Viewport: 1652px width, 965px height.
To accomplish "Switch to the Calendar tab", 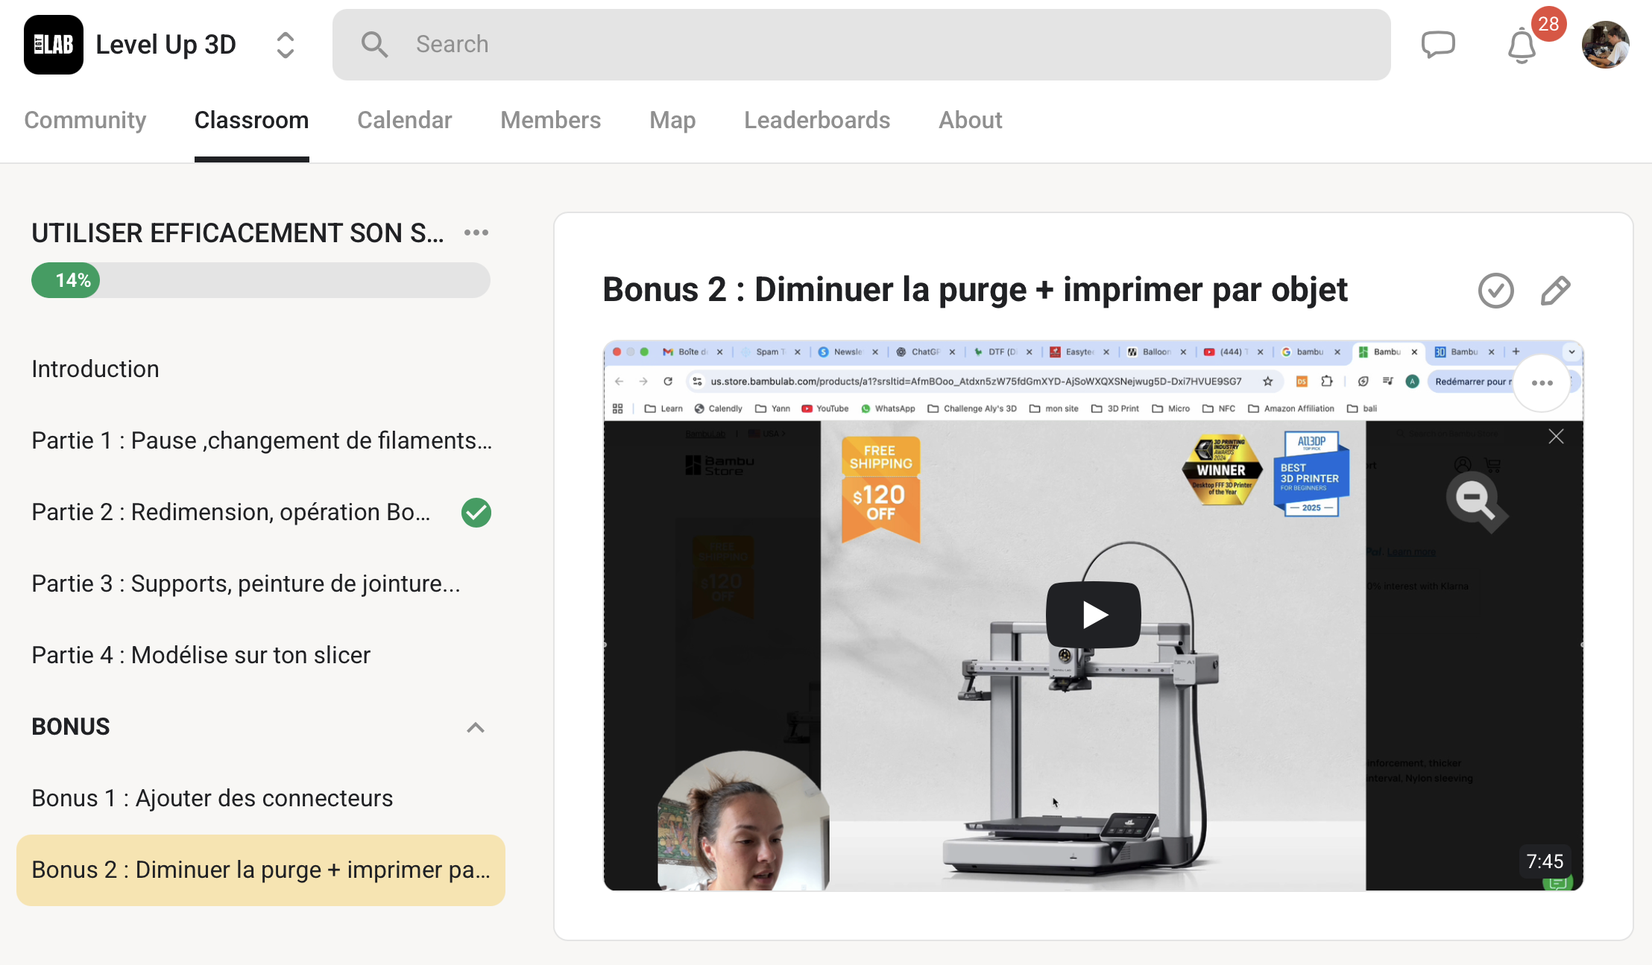I will tap(404, 120).
